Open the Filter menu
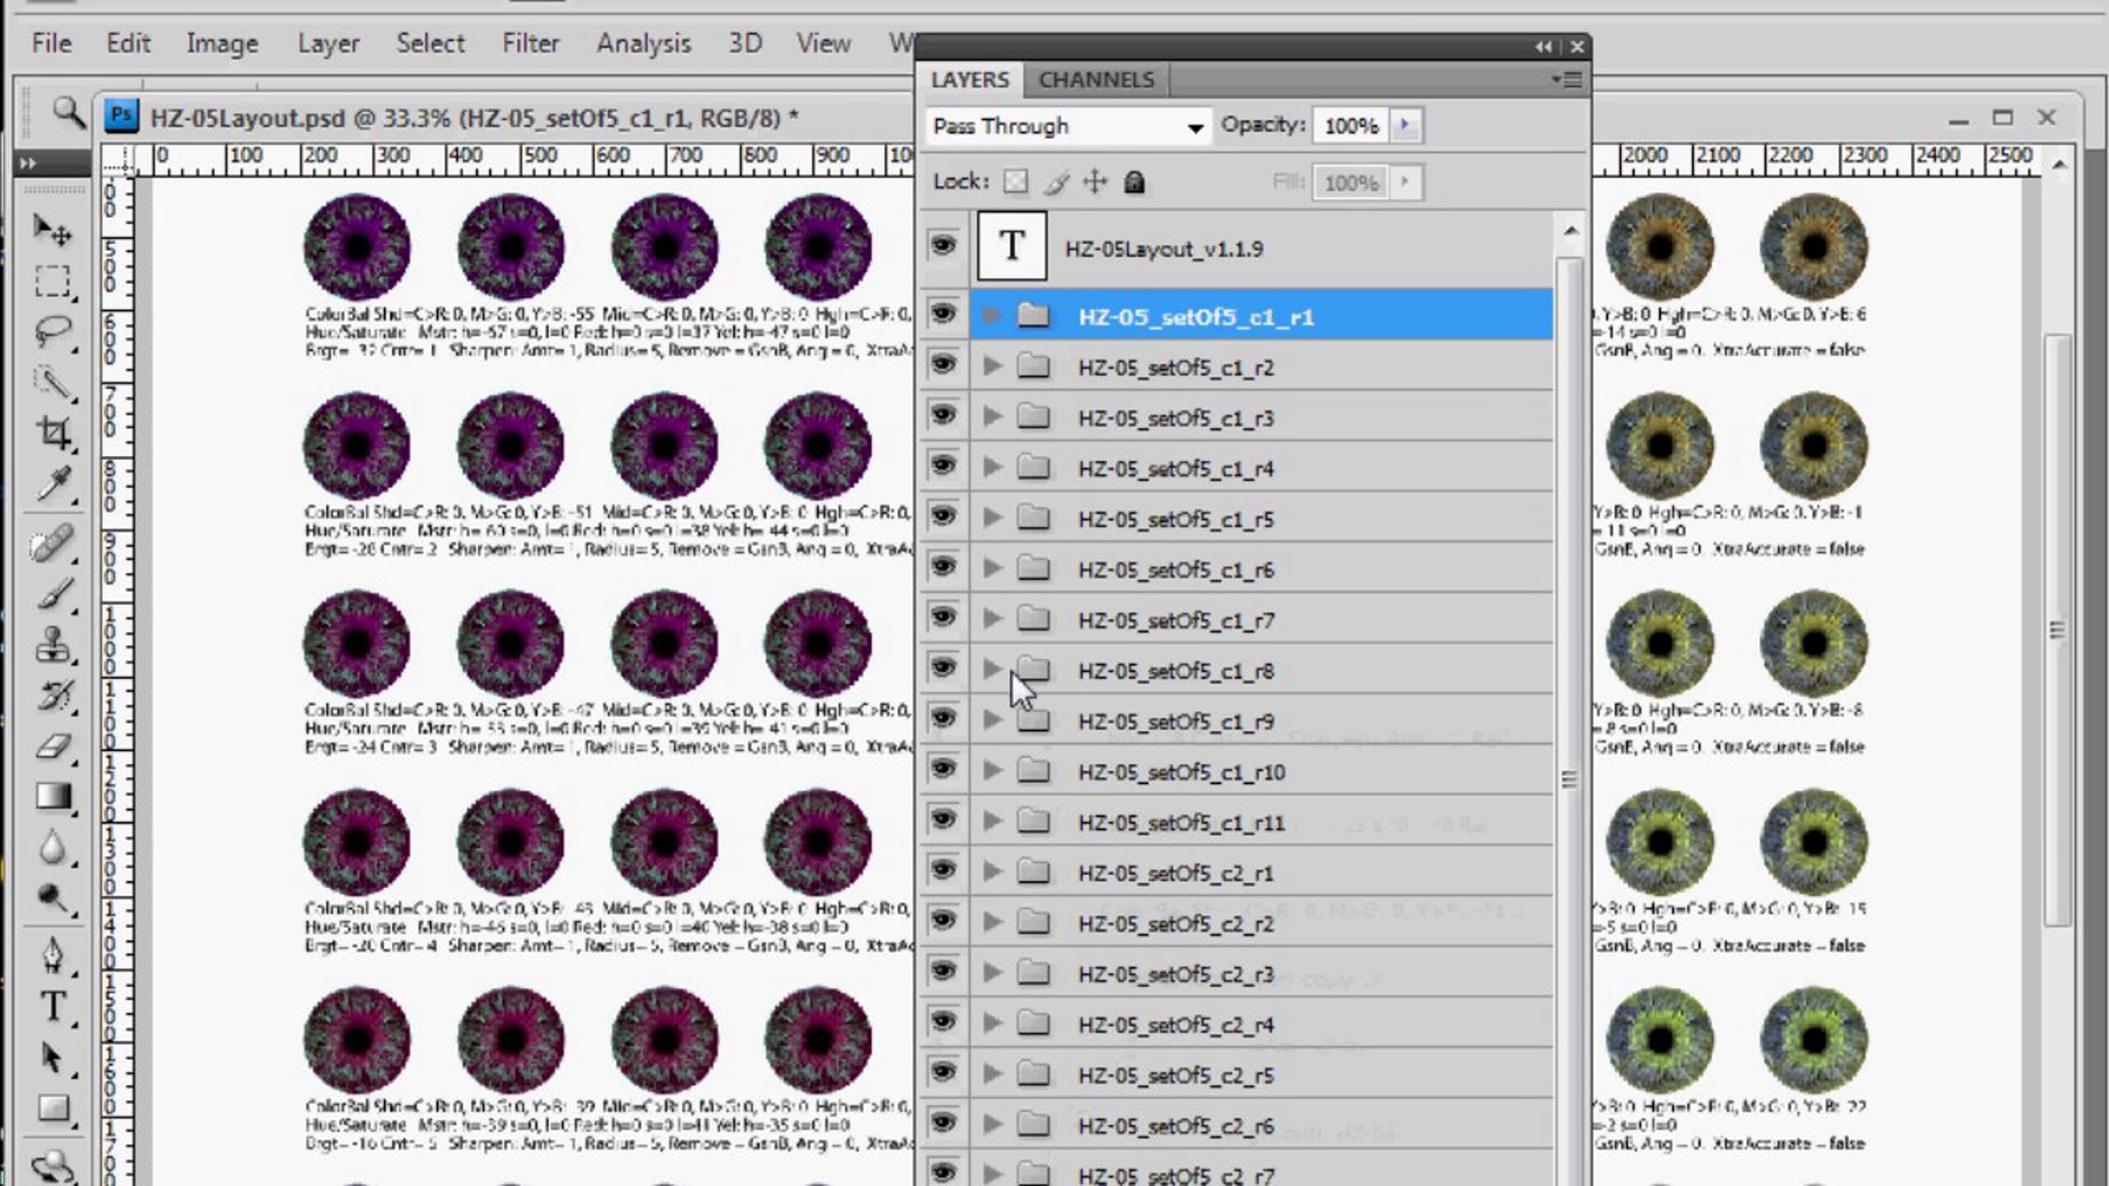The image size is (2109, 1186). coord(530,43)
